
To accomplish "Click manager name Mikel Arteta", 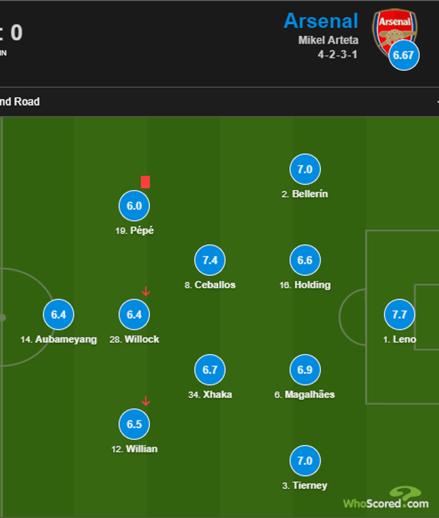I will point(328,40).
